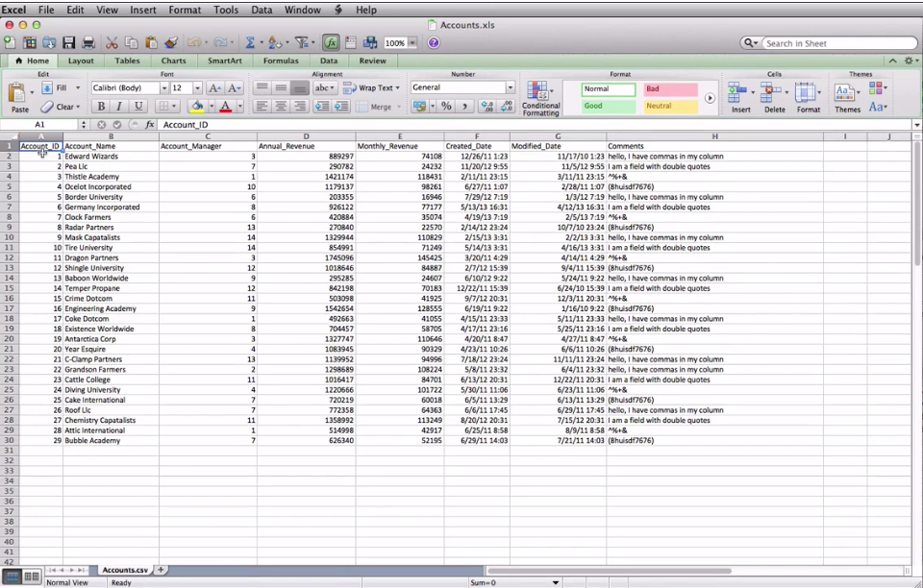
Task: Open the Sort A-Z toolbar icon
Action: click(274, 42)
